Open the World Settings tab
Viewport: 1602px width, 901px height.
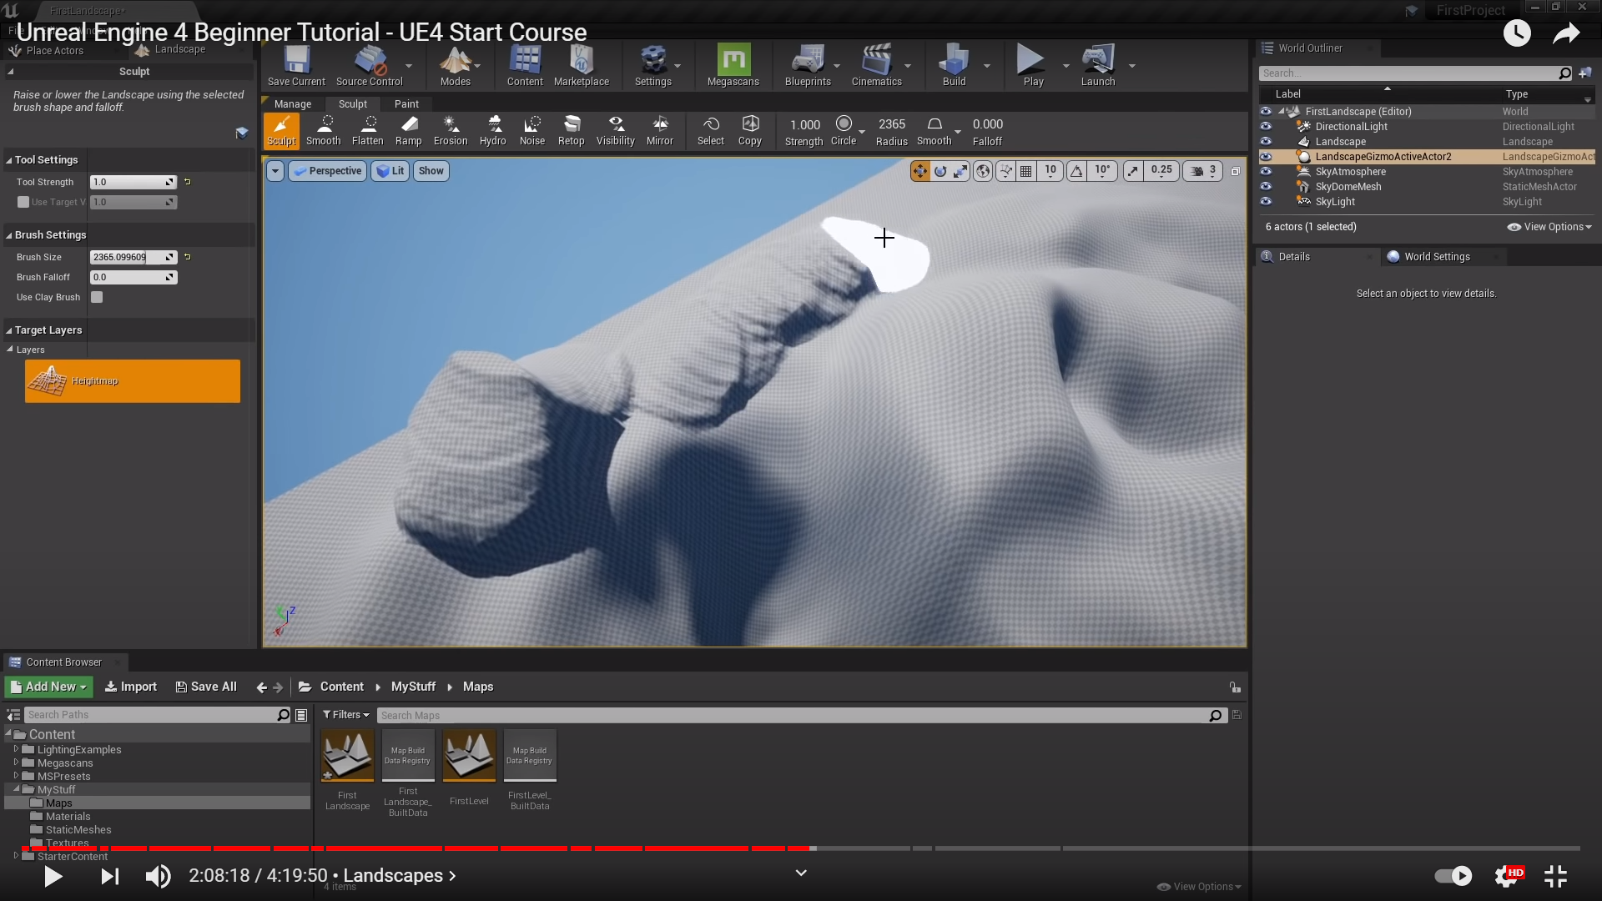(1436, 257)
